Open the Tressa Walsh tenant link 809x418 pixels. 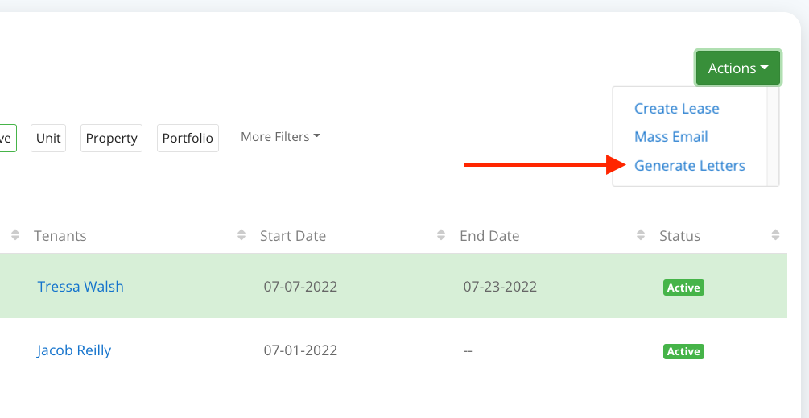pos(80,287)
